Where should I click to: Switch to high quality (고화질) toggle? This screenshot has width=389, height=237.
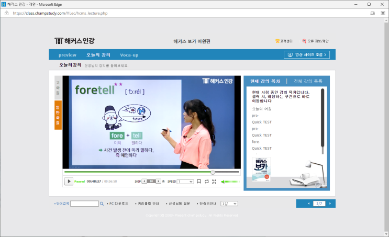58,87
